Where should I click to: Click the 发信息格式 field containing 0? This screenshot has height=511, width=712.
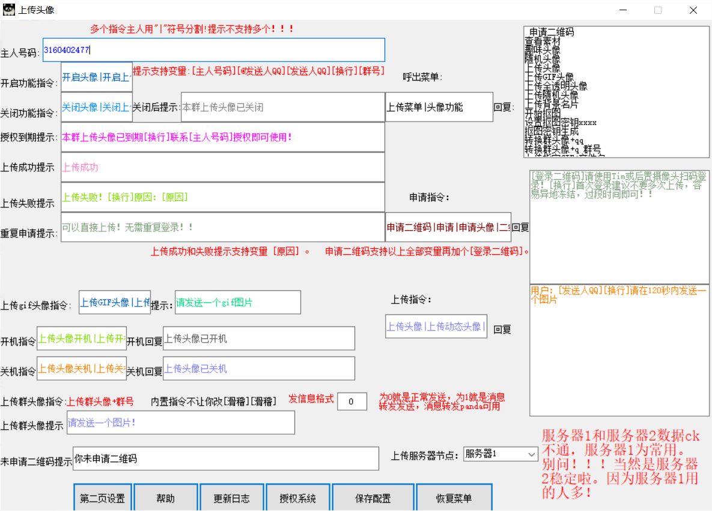click(352, 402)
